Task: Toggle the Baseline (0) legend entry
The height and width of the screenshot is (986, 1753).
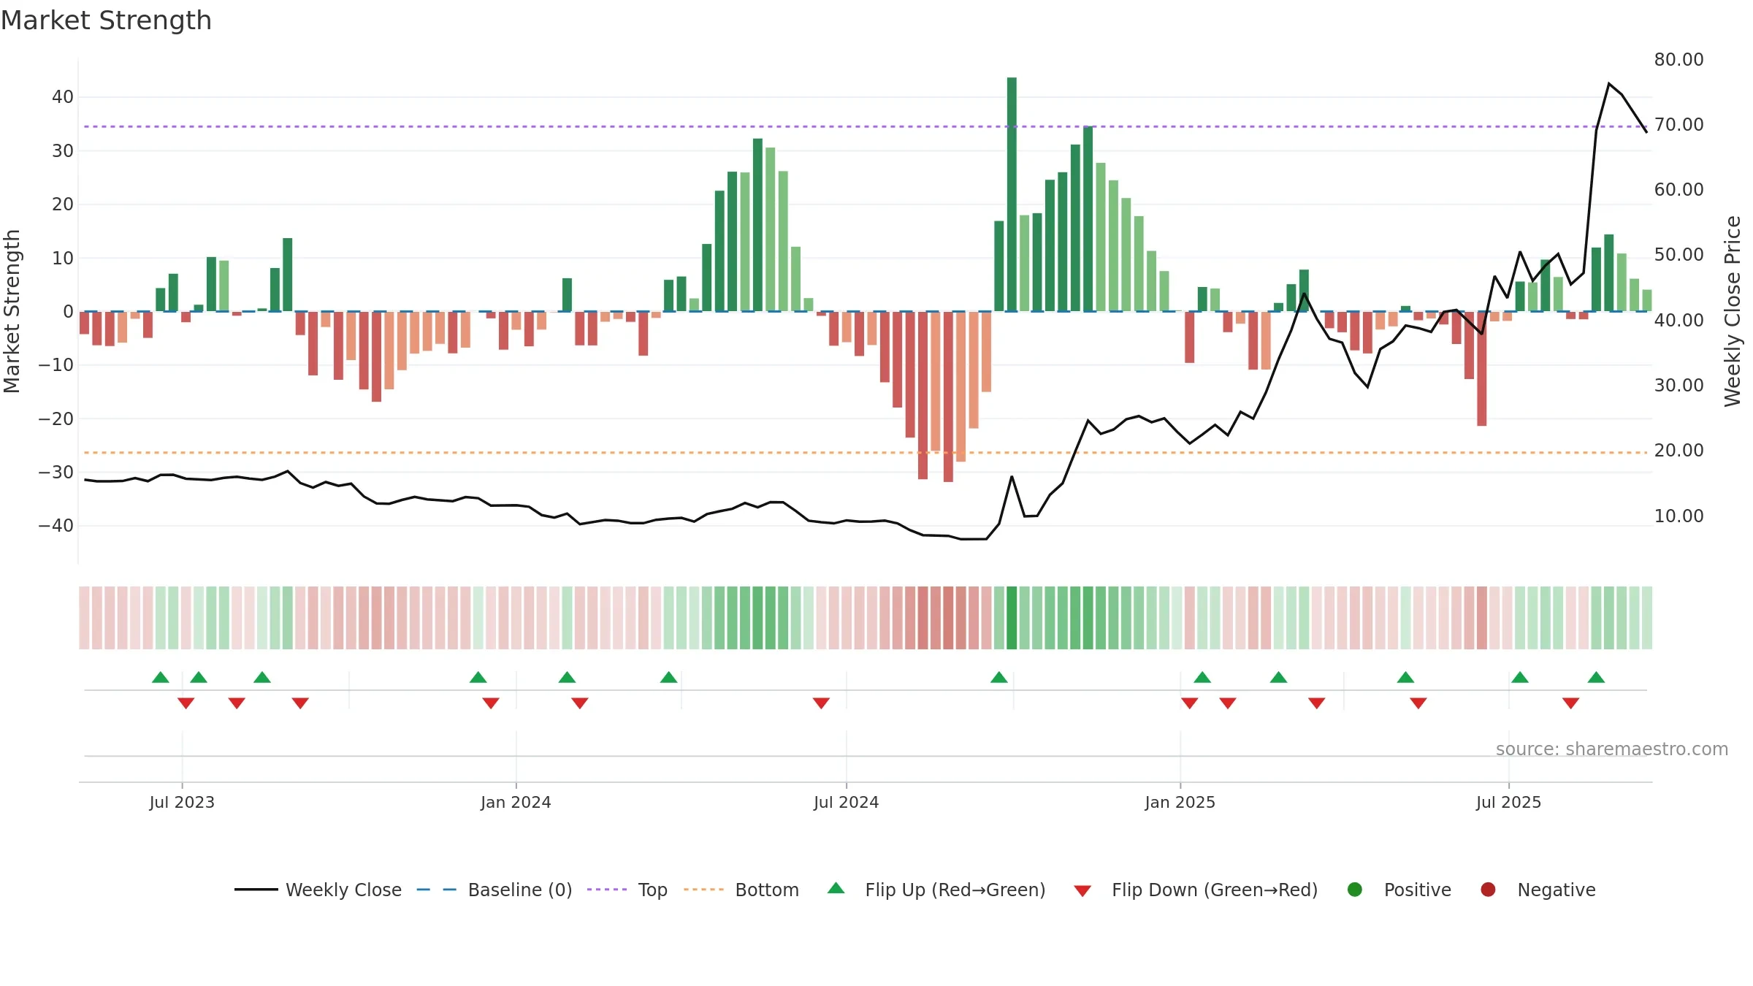Action: point(494,890)
